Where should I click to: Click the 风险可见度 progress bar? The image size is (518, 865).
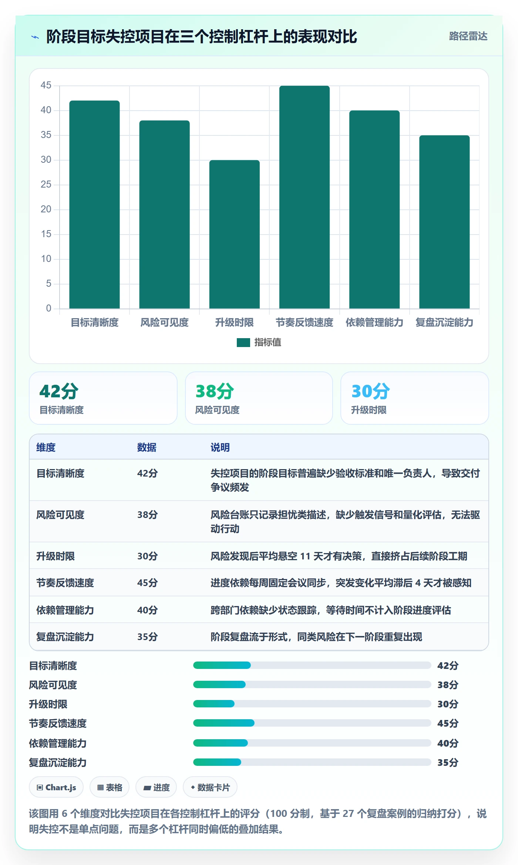[x=312, y=684]
